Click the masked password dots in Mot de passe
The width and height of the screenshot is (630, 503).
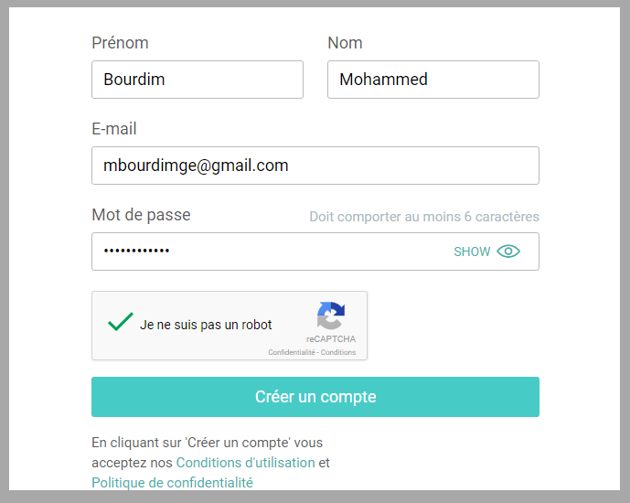[137, 251]
